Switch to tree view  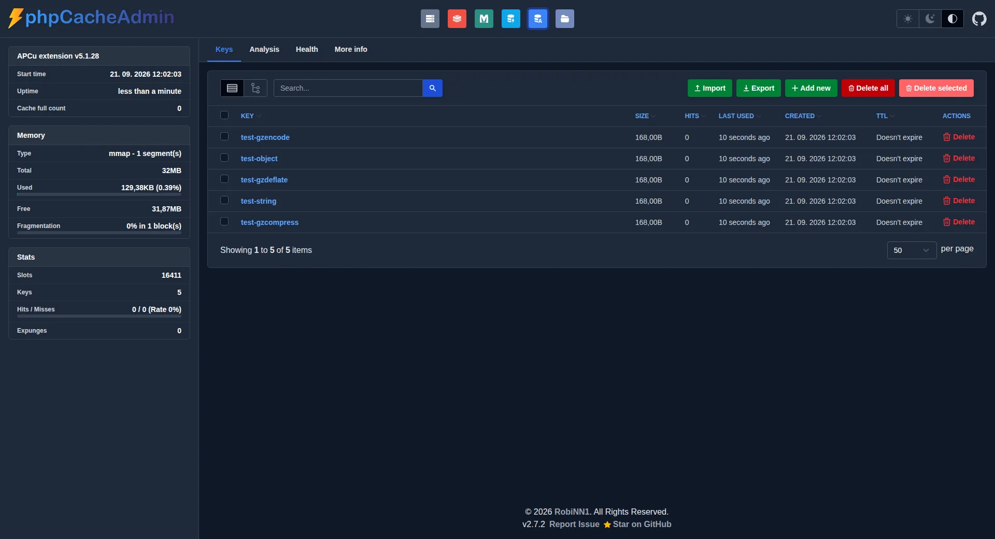pos(255,88)
